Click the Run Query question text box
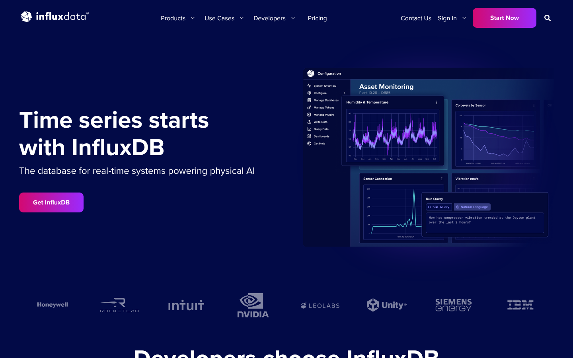573x358 pixels. pos(485,223)
